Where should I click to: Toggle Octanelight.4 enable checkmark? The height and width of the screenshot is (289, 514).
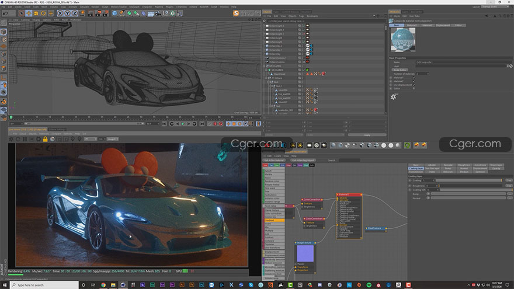point(304,26)
